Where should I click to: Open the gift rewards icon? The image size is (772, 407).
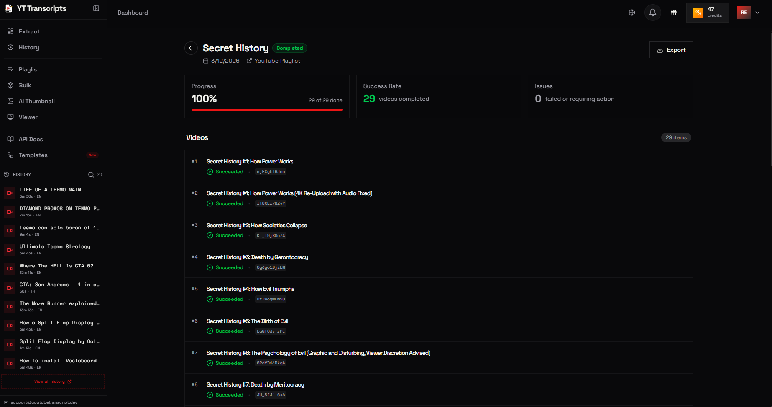click(x=674, y=13)
